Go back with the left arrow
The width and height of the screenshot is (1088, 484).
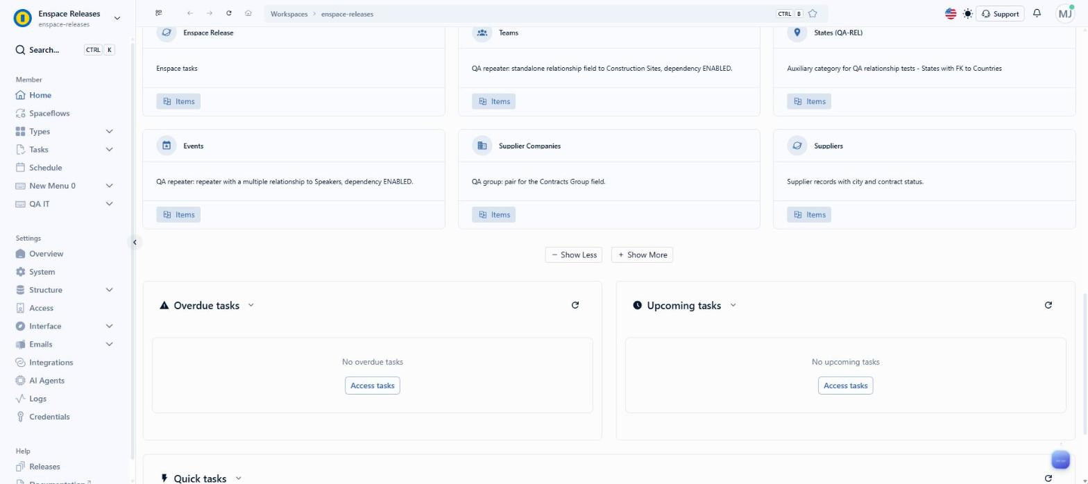(x=190, y=13)
